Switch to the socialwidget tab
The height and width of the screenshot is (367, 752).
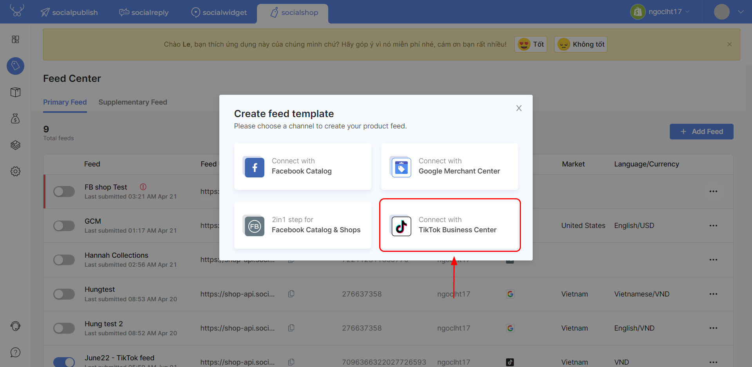pyautogui.click(x=219, y=13)
